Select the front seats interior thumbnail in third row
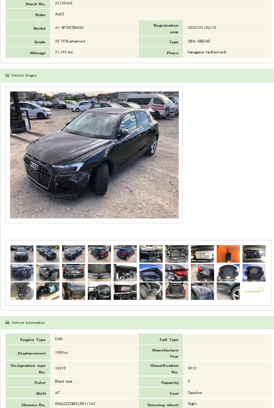The image size is (274, 408). [x=151, y=291]
